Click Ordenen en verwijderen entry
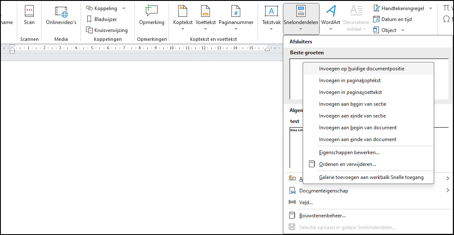454x235 pixels. coord(368,164)
